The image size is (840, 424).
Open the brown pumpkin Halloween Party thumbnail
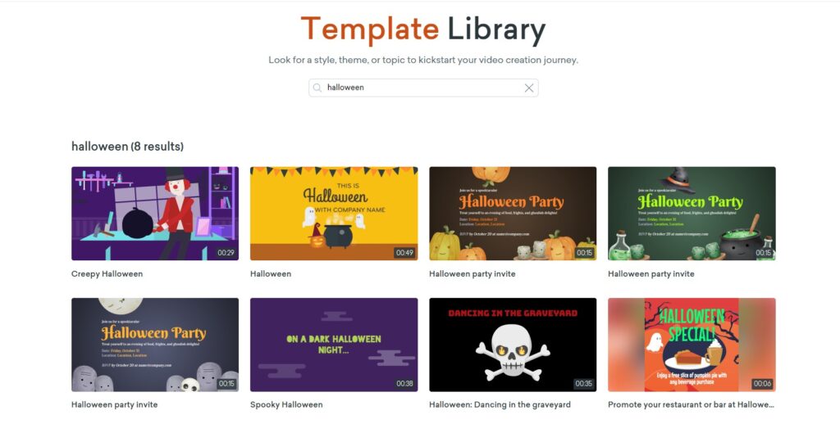pos(513,213)
